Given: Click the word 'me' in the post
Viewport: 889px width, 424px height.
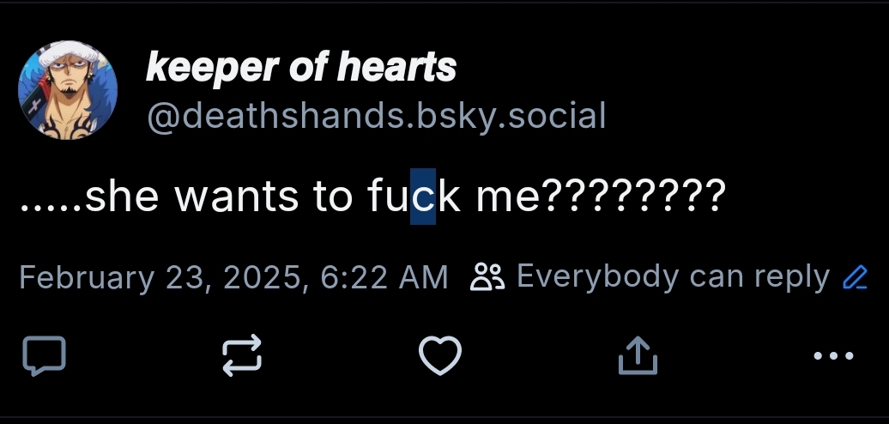Looking at the screenshot, I should [507, 199].
